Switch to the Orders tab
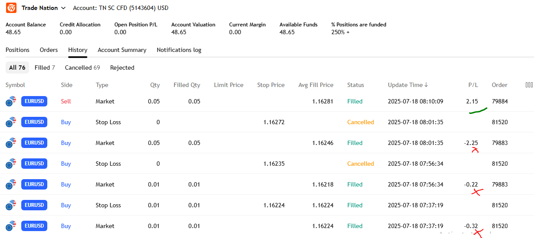Viewport: 534px width, 238px height. click(49, 50)
